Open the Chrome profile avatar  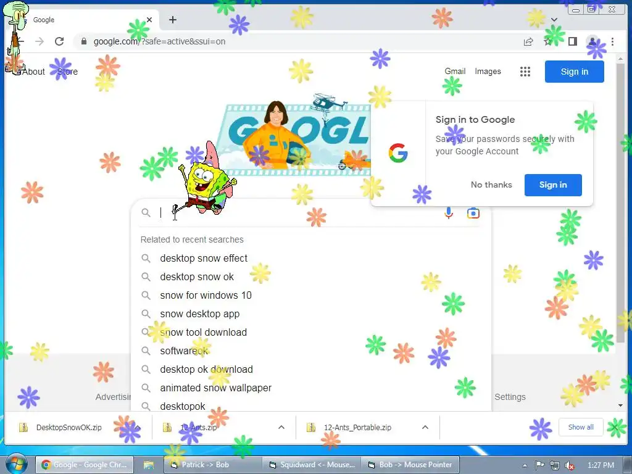tap(592, 41)
